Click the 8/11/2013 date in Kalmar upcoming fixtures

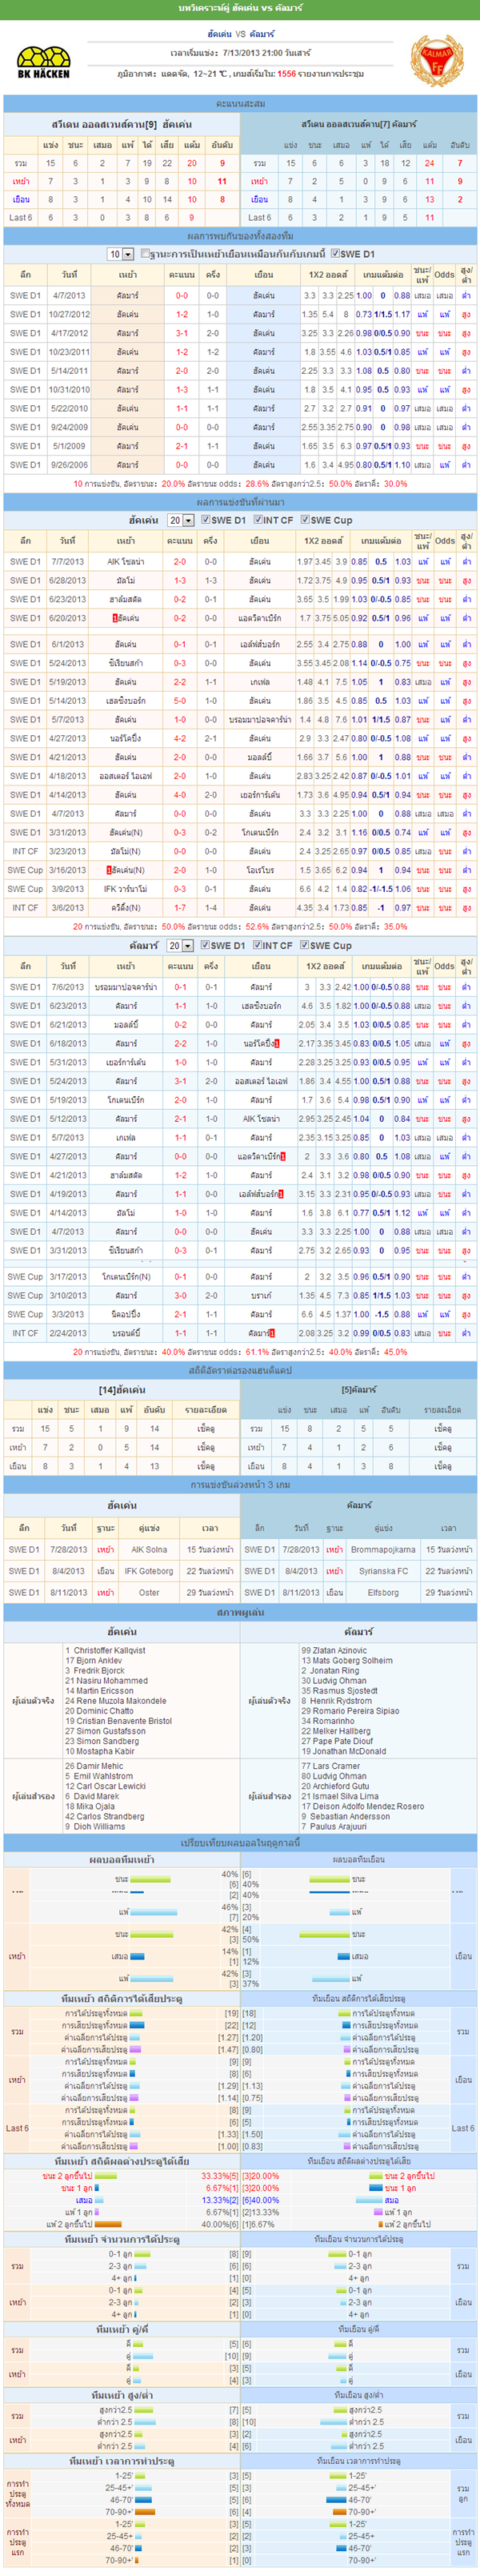pos(301,1593)
